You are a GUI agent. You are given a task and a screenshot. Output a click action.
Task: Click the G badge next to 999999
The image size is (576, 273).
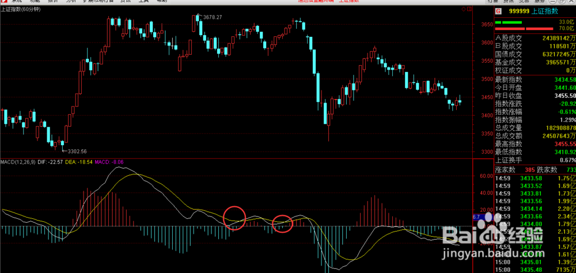coord(498,12)
